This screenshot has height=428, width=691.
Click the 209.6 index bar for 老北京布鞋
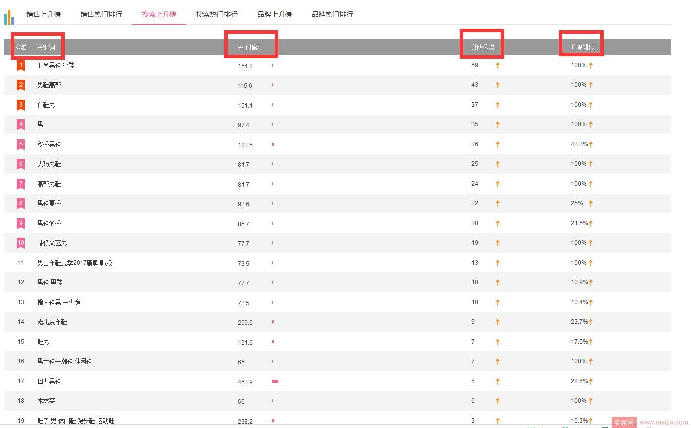[273, 322]
